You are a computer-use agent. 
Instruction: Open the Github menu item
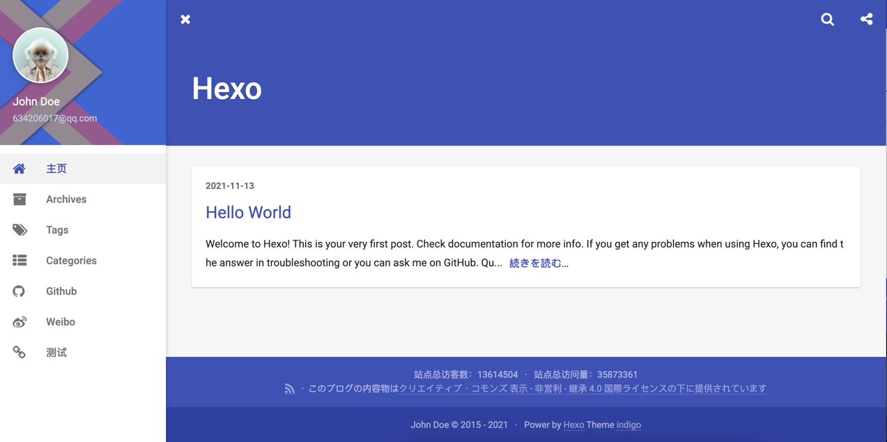point(83,291)
